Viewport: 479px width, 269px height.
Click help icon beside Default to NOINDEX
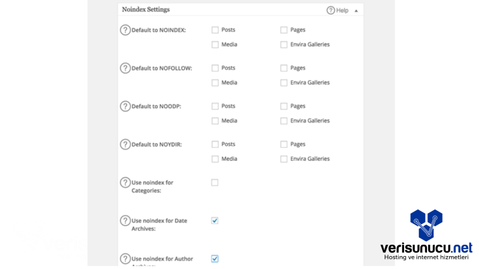(125, 30)
